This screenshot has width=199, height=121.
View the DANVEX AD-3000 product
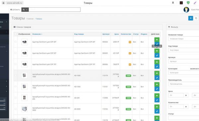coord(157,107)
